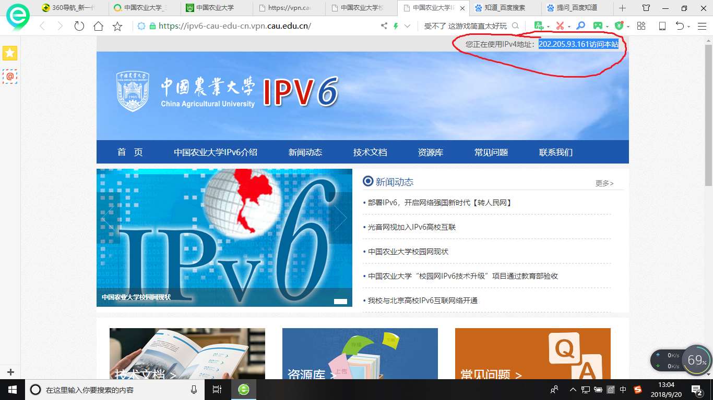
Task: Open the 技术文档 navigation menu item
Action: click(x=370, y=152)
